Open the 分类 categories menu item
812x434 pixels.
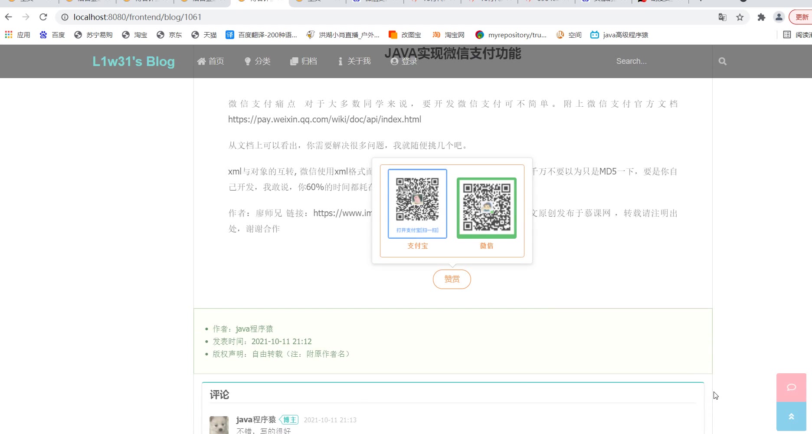[x=257, y=61]
